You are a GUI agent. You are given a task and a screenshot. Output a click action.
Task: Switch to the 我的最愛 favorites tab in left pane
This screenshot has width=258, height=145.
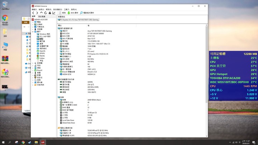(x=42, y=16)
